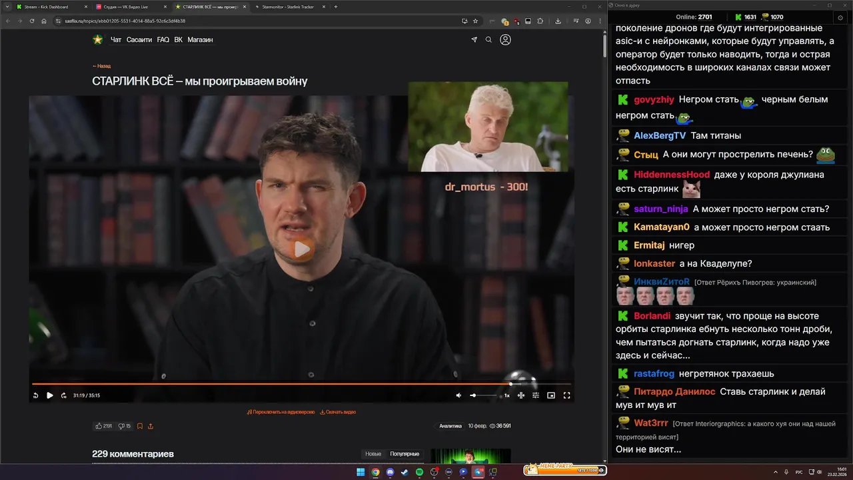The height and width of the screenshot is (480, 853).
Task: Sort comments by 'Популярные'
Action: click(x=405, y=454)
